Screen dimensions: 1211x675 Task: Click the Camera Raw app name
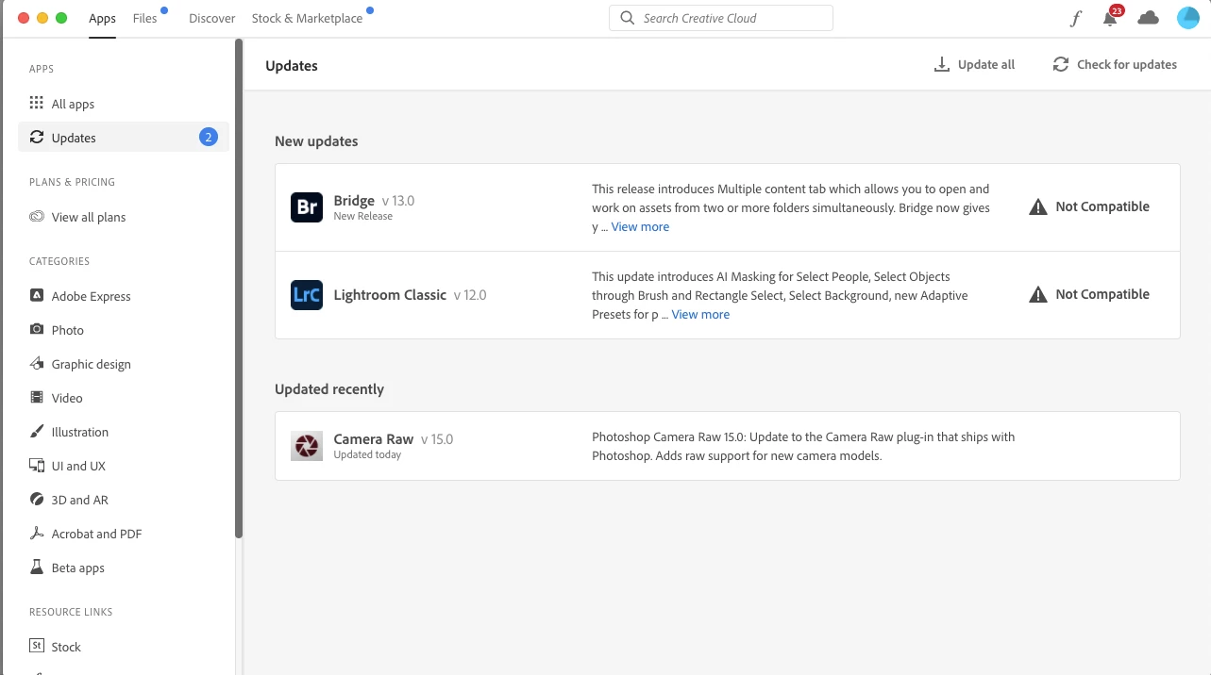374,438
